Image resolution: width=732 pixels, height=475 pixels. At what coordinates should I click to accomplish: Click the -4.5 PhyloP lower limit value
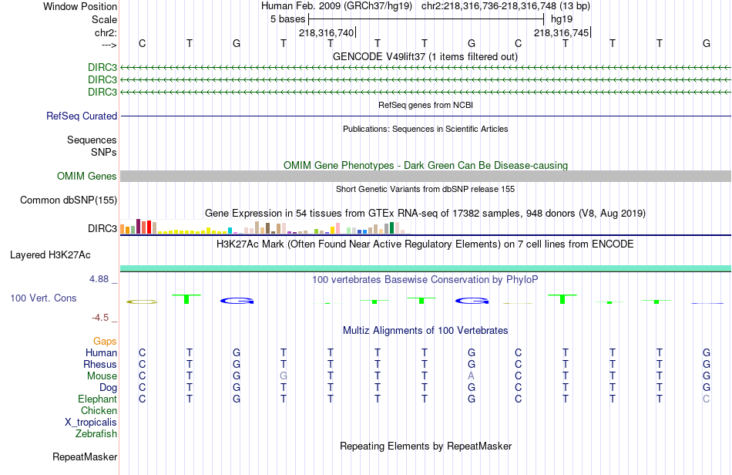[x=100, y=318]
